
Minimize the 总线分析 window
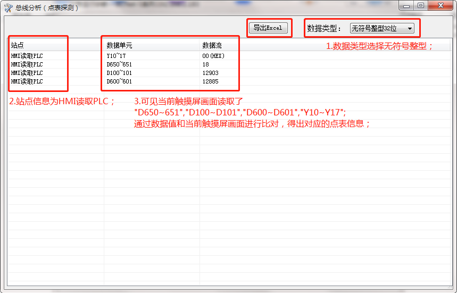(407, 6)
